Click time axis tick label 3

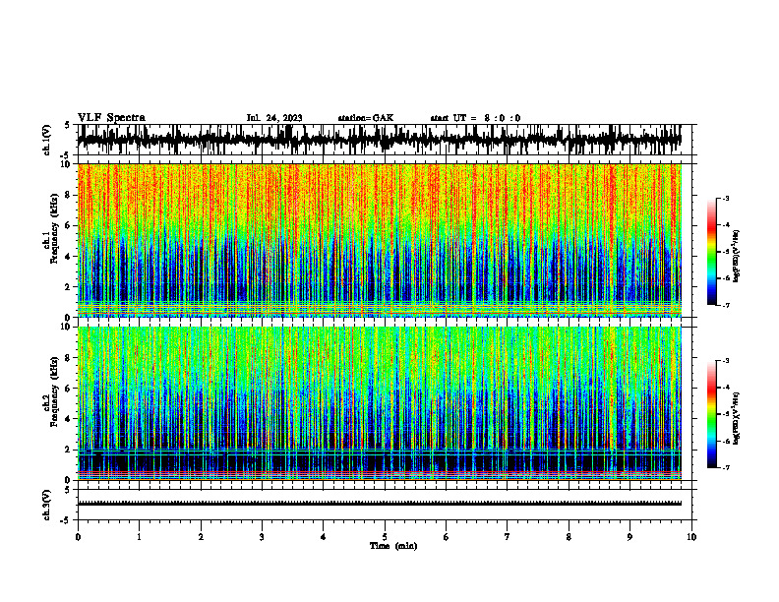click(262, 537)
